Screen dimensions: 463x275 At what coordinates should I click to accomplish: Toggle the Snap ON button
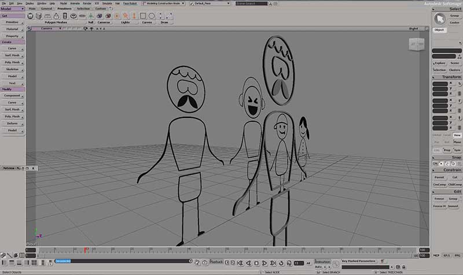pos(436,163)
